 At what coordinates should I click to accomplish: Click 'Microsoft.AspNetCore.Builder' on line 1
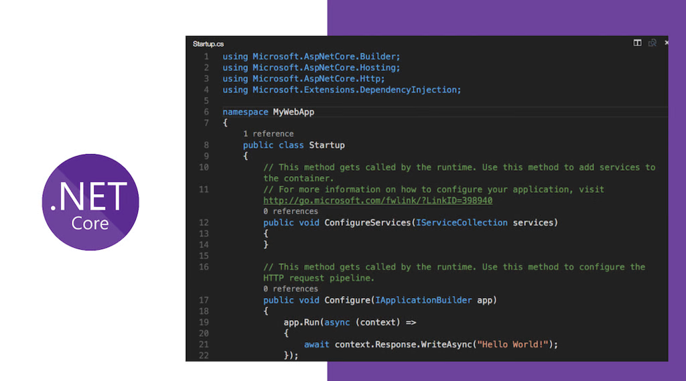pyautogui.click(x=324, y=56)
